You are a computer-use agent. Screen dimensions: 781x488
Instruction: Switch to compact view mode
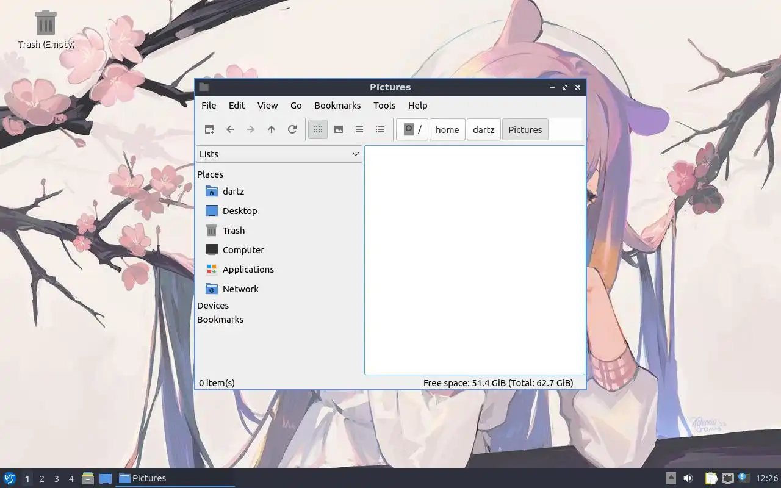coord(359,129)
